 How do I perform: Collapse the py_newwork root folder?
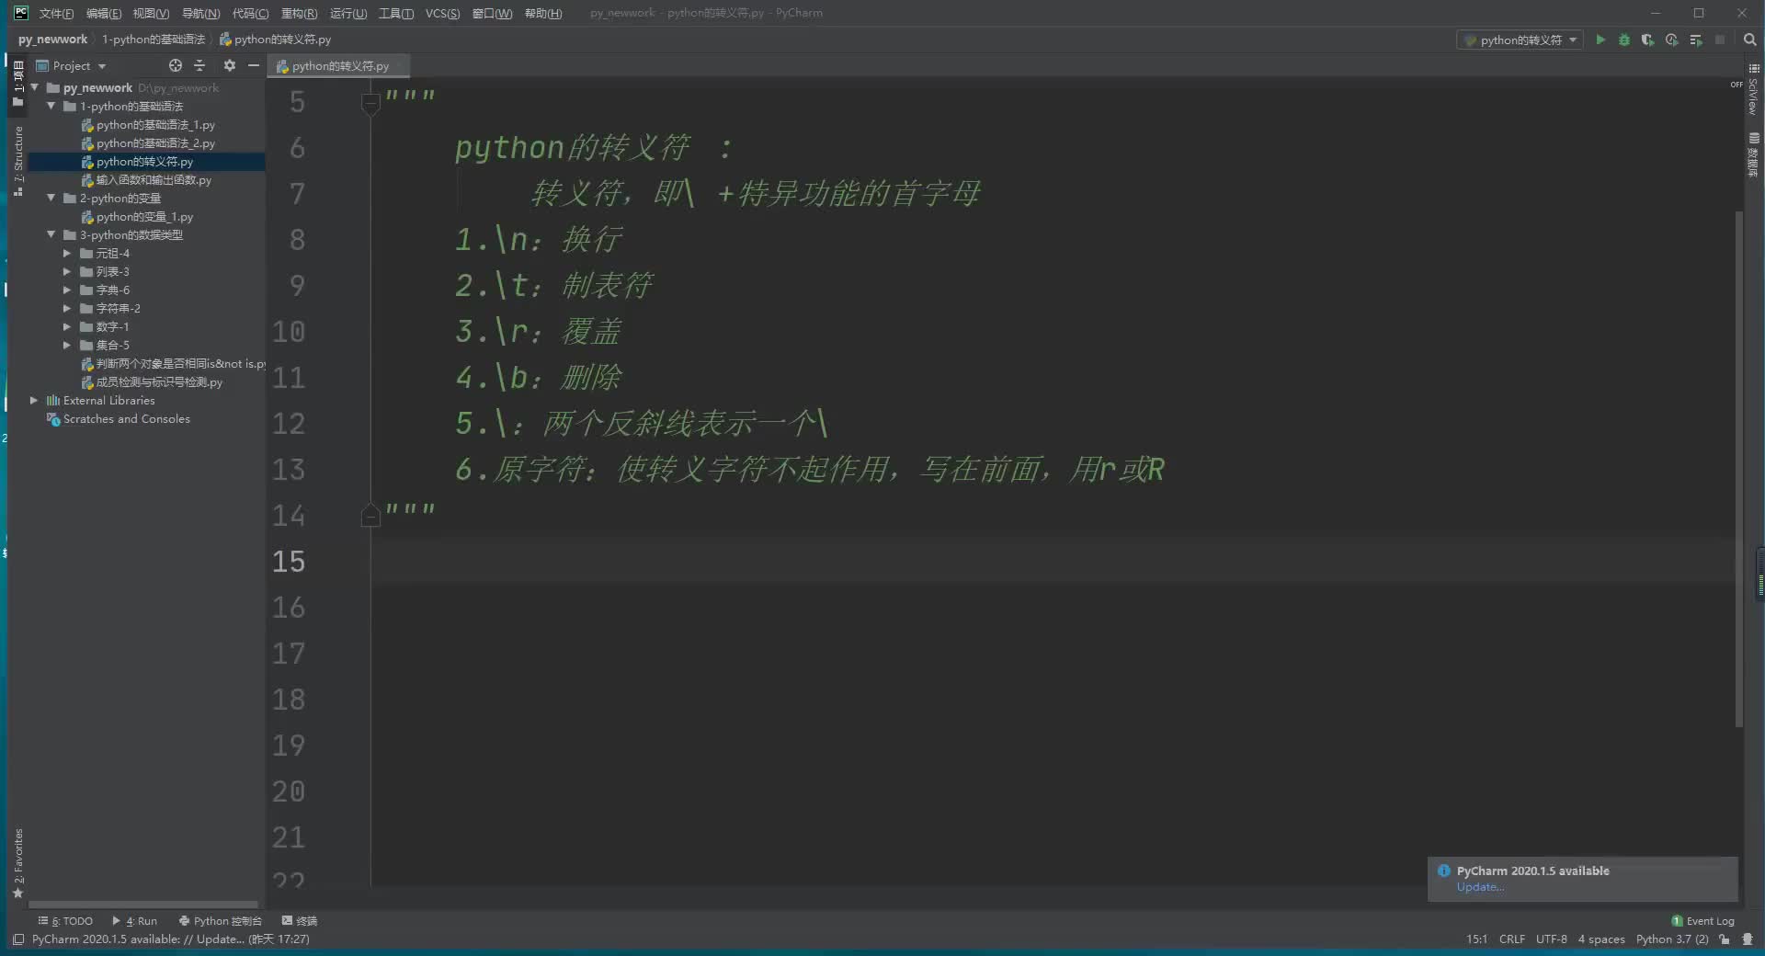35,87
